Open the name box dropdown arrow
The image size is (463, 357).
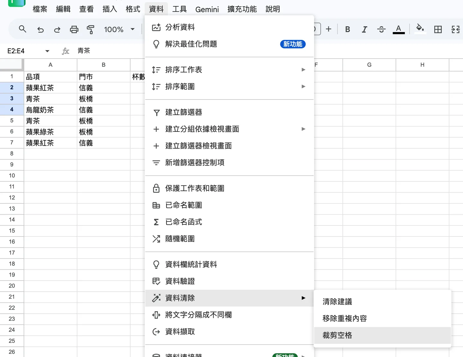47,51
